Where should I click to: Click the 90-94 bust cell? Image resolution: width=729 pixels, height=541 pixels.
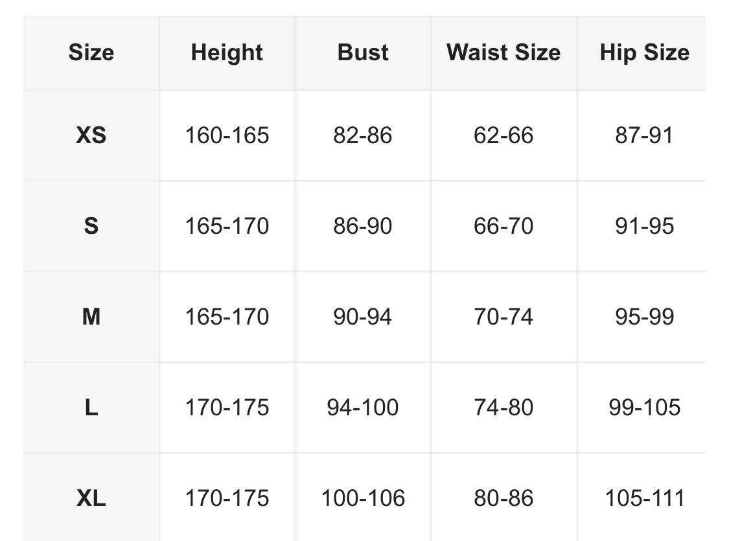coord(363,317)
